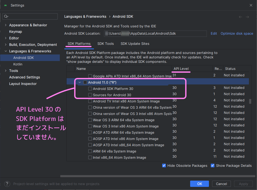Screen dimensions: 257x190
Task: Click the forward navigation arrow
Action: [x=247, y=17]
